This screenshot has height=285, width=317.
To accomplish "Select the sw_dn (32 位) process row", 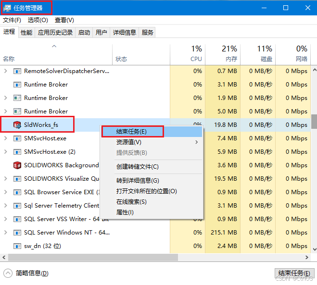I will coord(155,246).
